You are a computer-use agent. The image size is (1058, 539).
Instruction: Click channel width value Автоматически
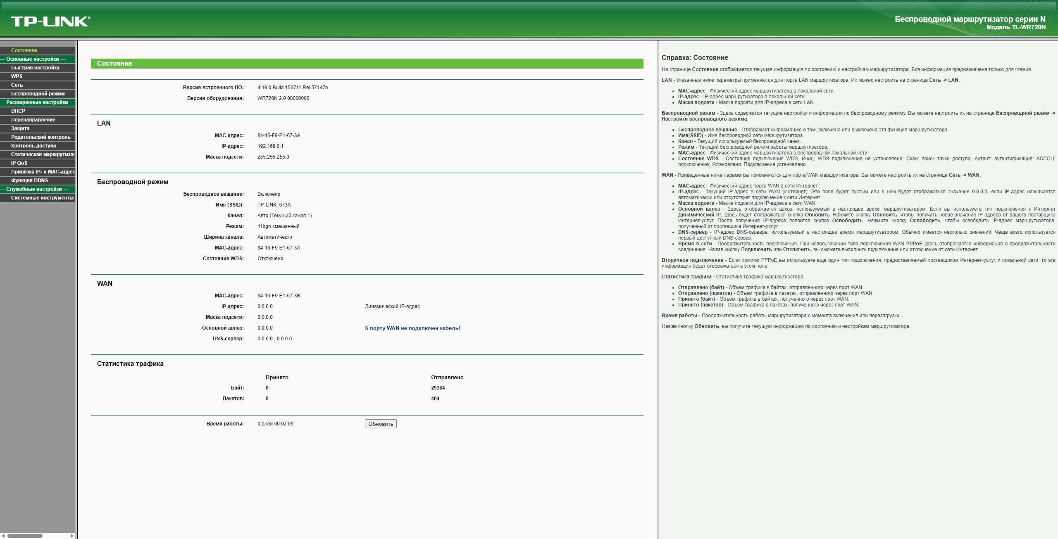274,237
